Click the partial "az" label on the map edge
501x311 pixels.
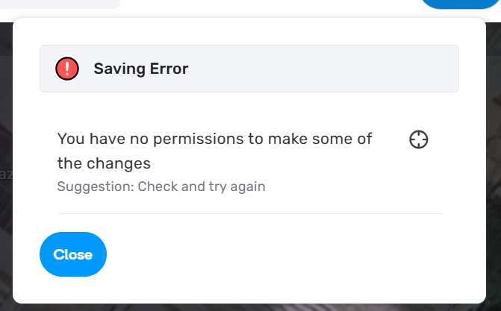[x=5, y=174]
